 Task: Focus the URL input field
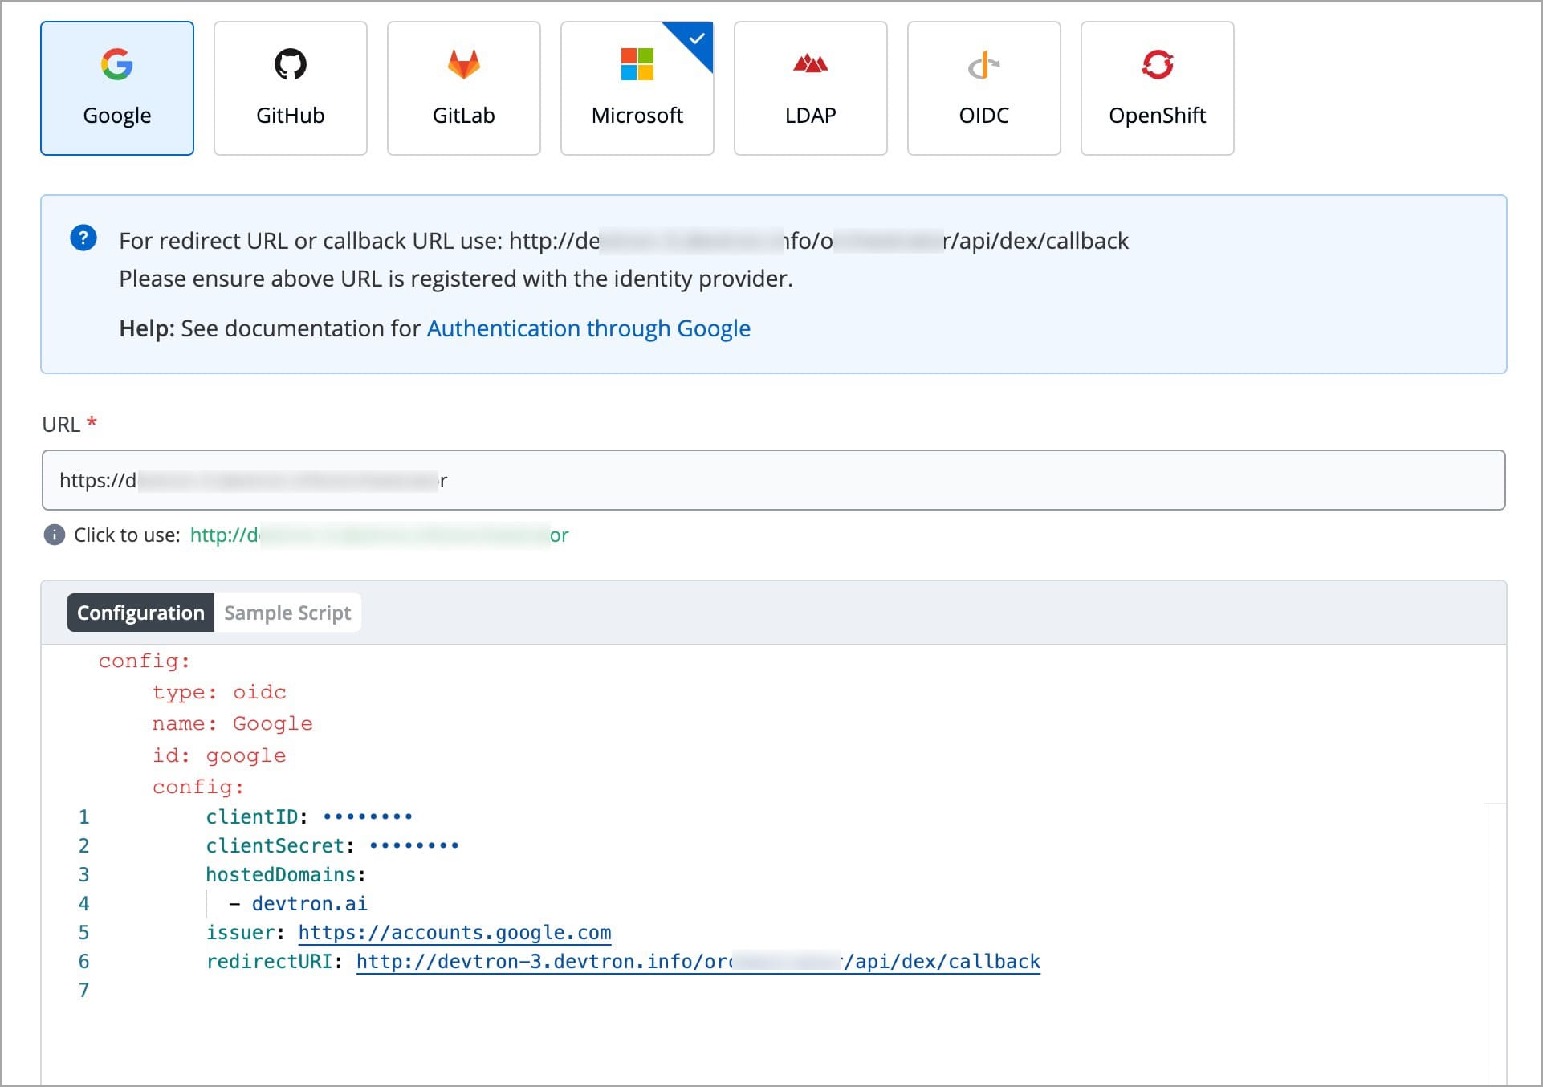772,480
